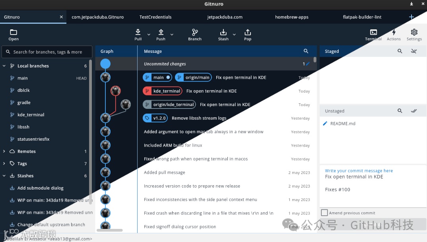Select the Add submodule dialog stash
The image size is (427, 242).
coord(45,188)
